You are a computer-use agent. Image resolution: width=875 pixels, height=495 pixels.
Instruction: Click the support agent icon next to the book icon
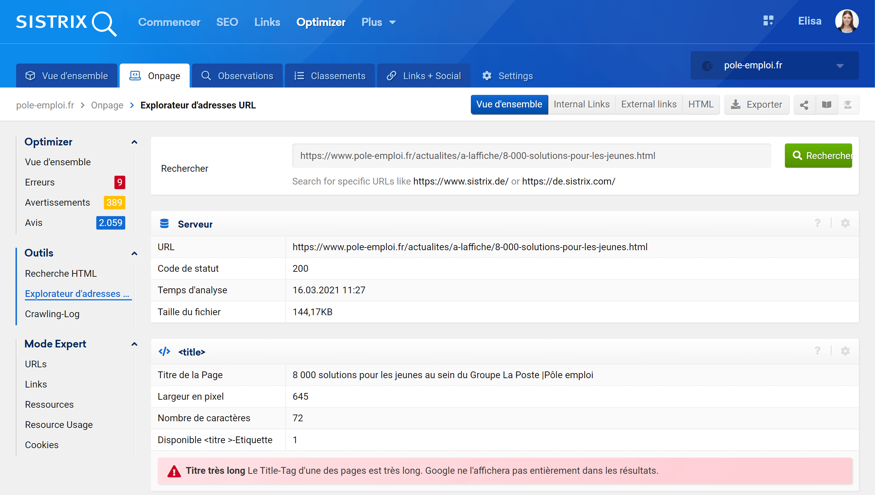click(x=848, y=105)
